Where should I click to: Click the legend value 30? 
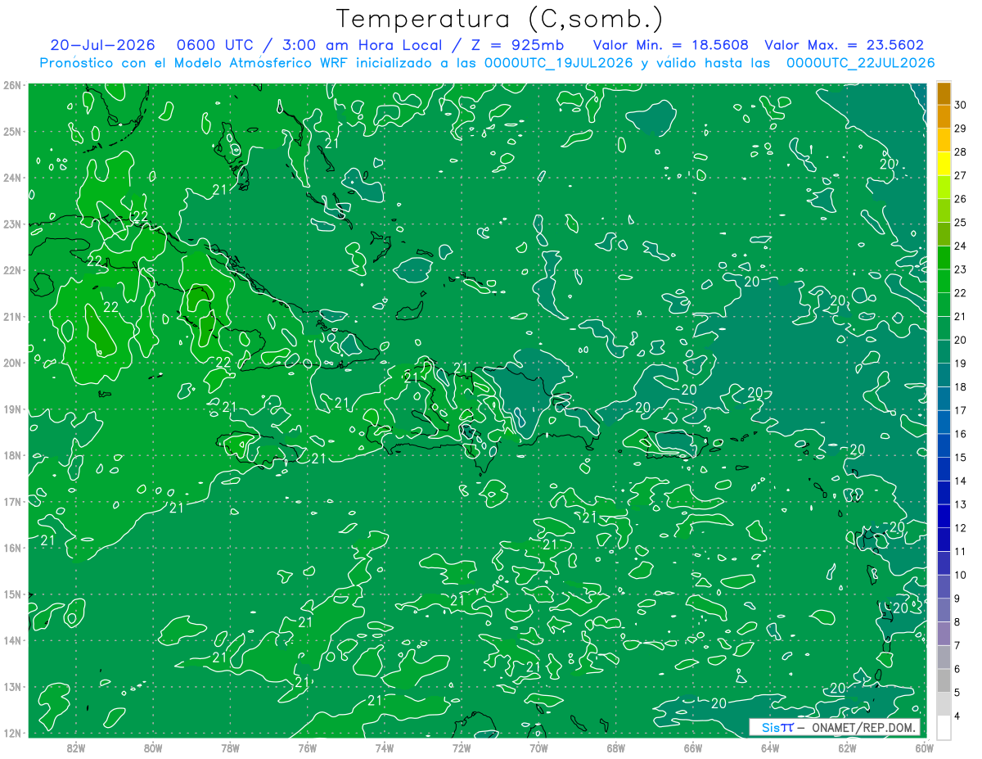point(961,105)
